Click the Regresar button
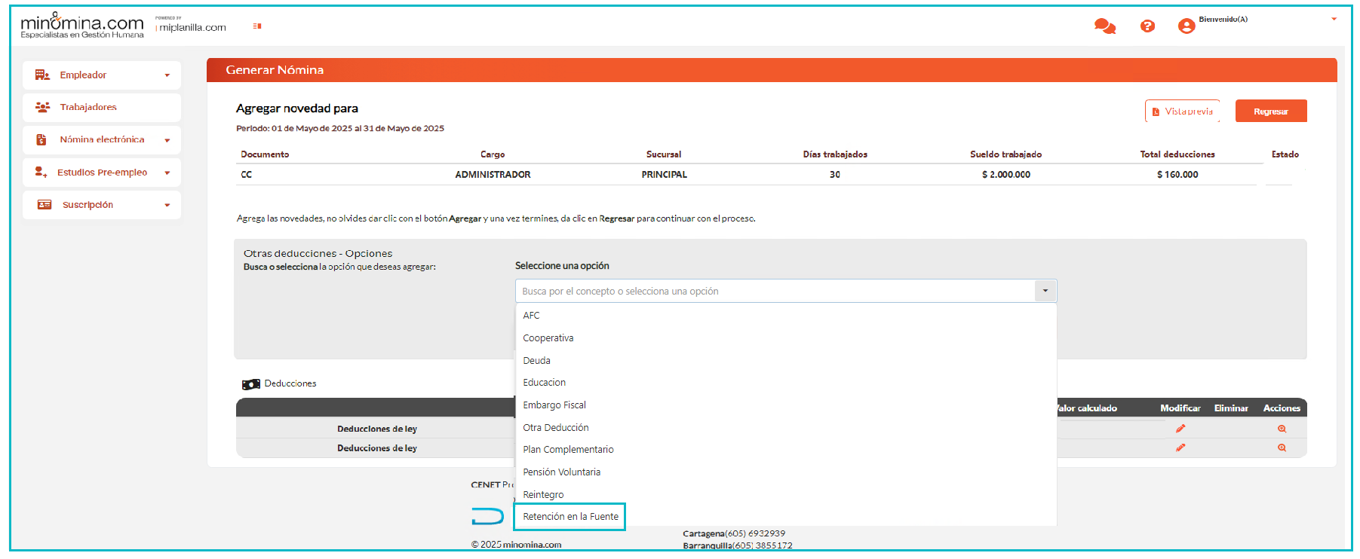The image size is (1360, 559). 1271,111
